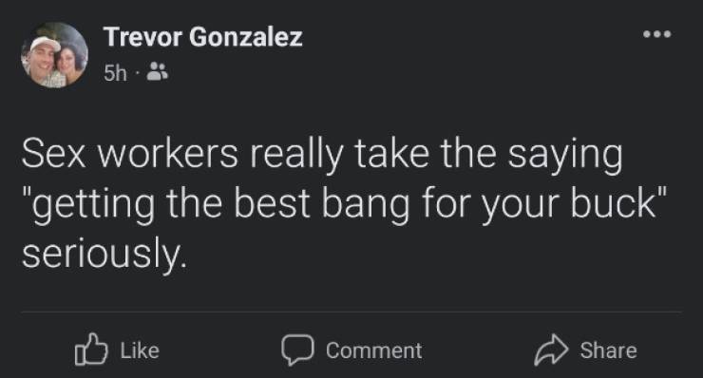Click the Comment text label

click(374, 350)
